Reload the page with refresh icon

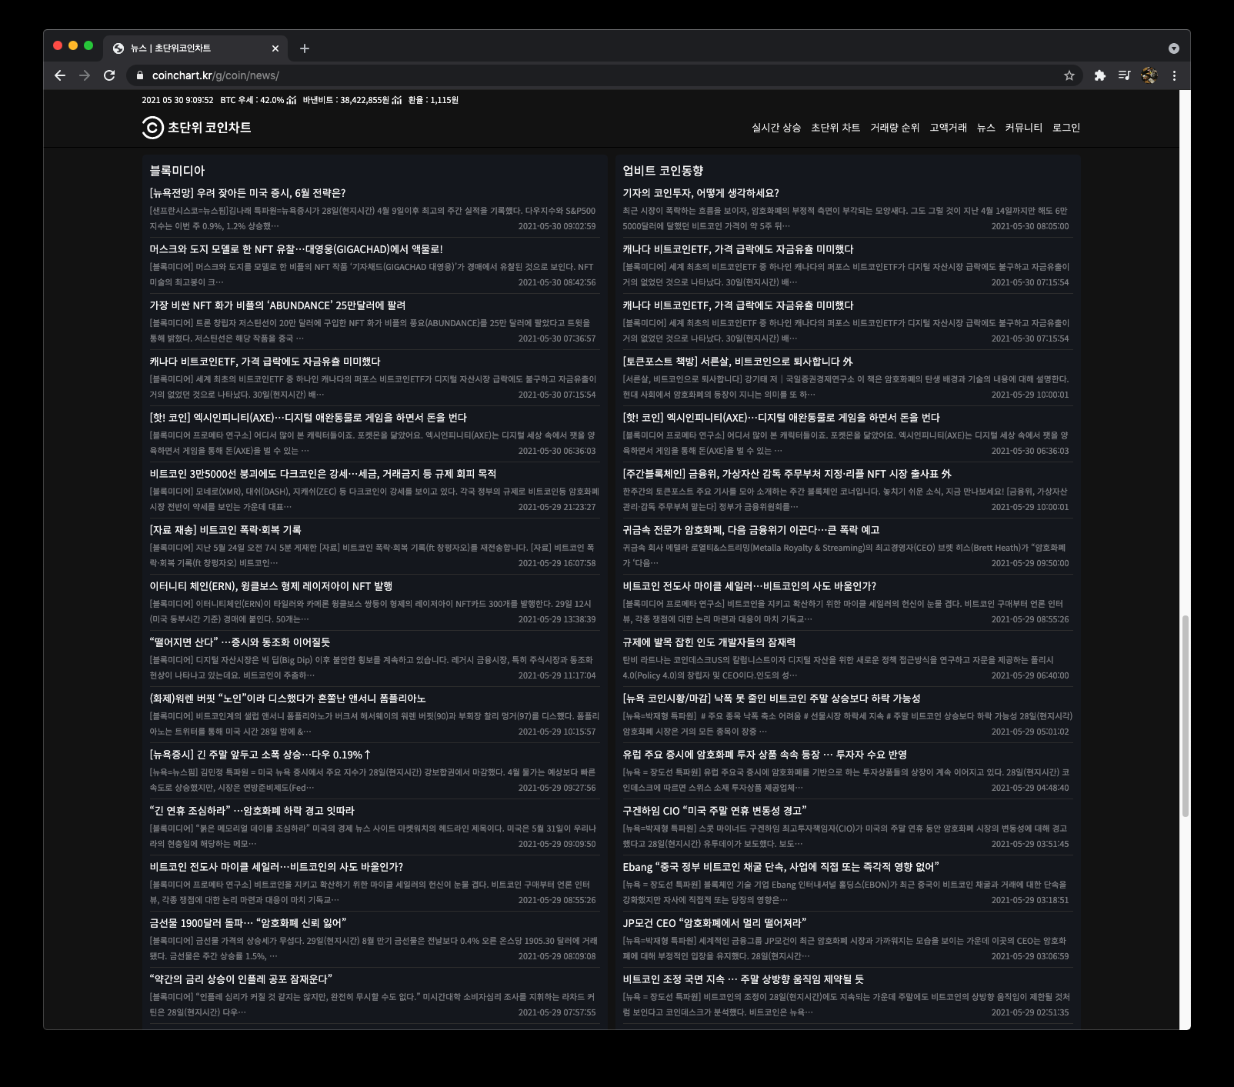(109, 75)
